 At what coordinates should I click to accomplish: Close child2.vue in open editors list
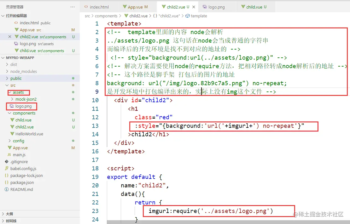pyautogui.click(x=9, y=37)
